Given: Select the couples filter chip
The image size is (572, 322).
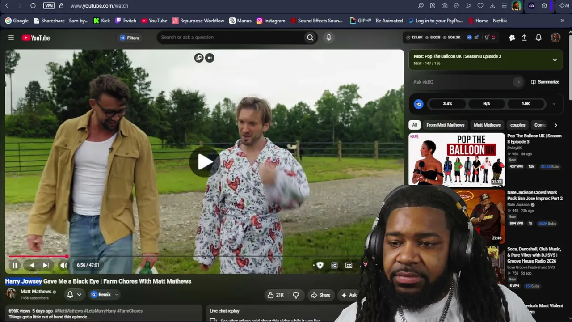Looking at the screenshot, I should coord(517,125).
